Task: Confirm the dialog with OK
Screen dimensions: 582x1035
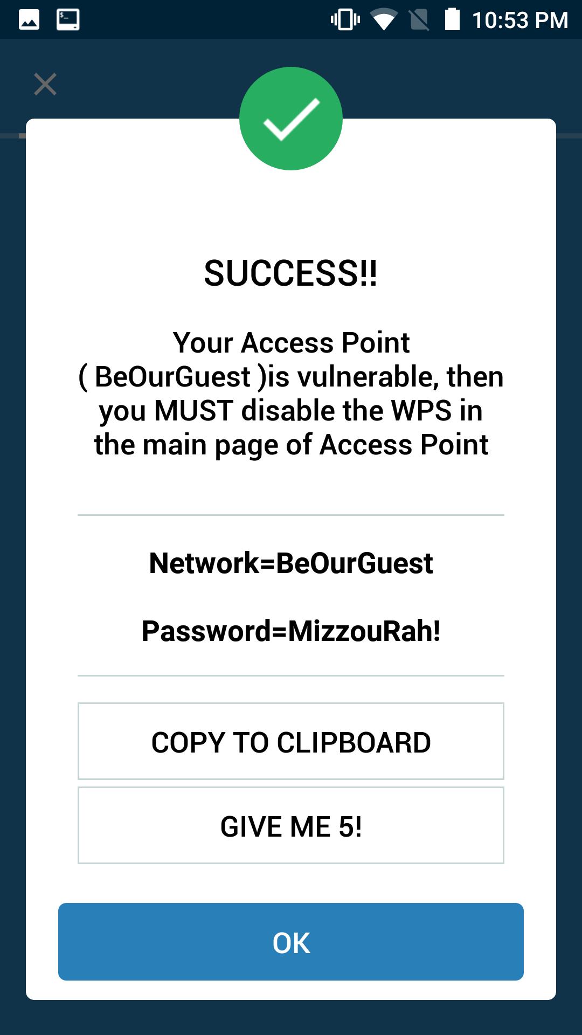Action: click(291, 942)
